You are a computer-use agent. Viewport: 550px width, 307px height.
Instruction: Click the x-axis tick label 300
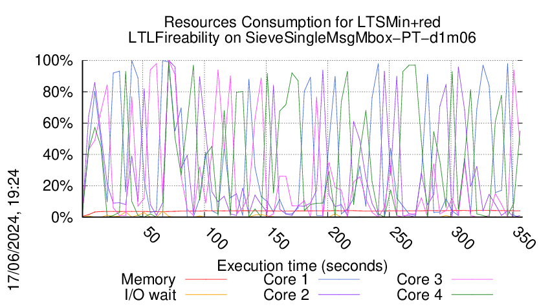(462, 238)
